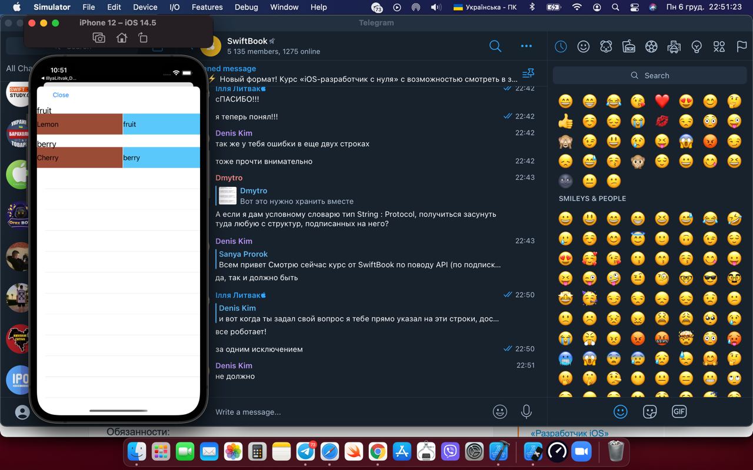Open pinned messages list icon
This screenshot has height=470, width=753.
528,73
